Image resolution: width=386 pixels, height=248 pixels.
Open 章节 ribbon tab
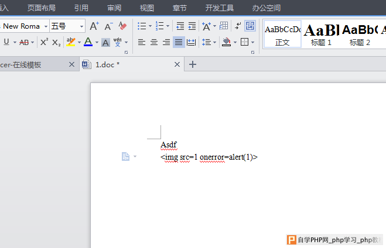tap(180, 8)
